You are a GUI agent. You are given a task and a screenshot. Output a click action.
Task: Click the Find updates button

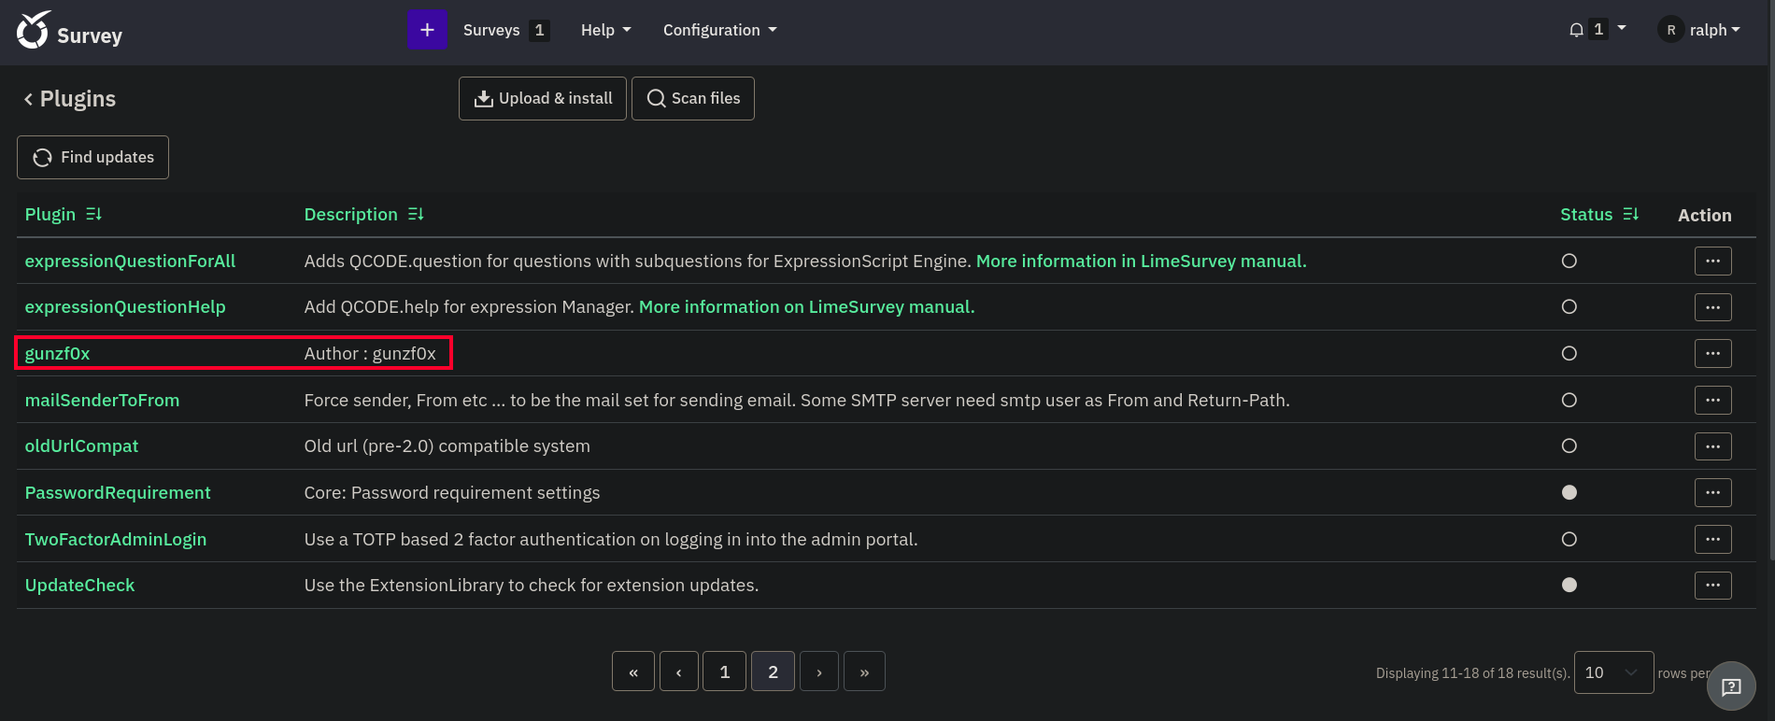pos(92,157)
